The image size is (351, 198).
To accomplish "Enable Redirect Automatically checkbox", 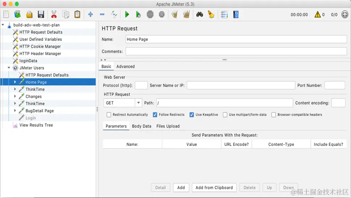I will [x=109, y=115].
